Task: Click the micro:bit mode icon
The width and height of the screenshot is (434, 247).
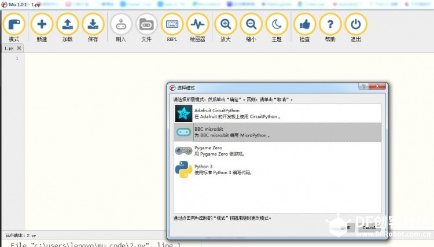Action: click(183, 132)
